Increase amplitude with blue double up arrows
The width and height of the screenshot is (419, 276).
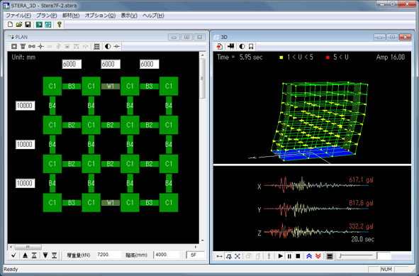[x=309, y=256]
